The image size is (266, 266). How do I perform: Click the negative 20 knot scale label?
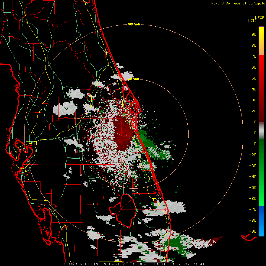(x=253, y=155)
